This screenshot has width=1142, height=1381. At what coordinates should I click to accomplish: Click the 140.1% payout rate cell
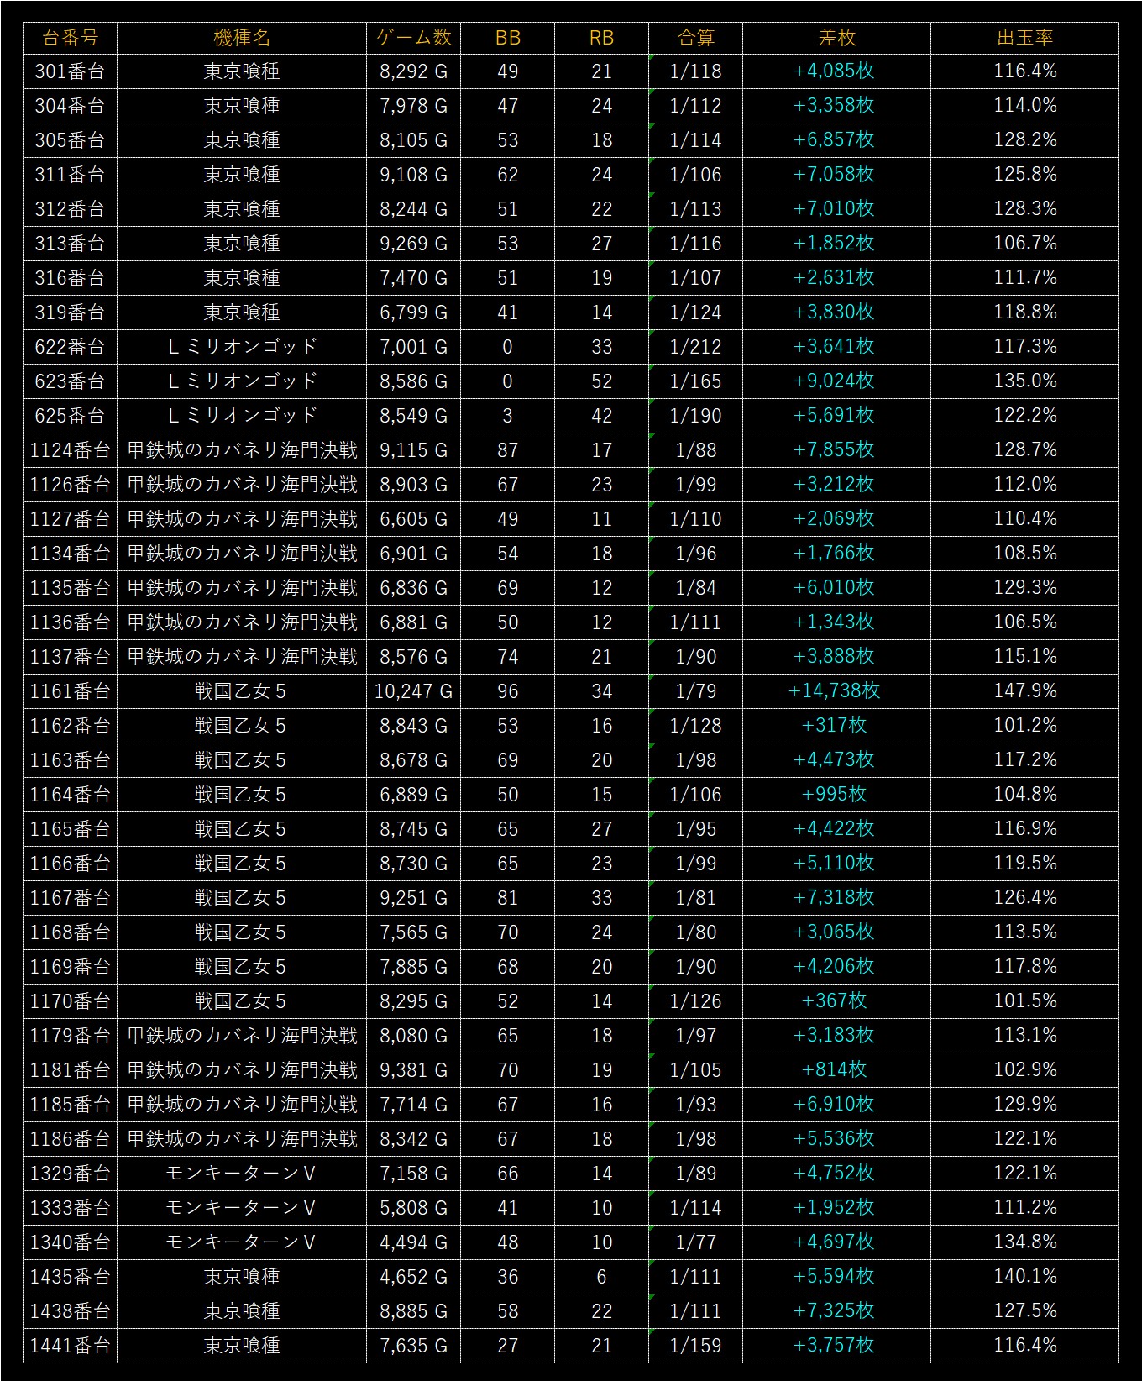(x=1024, y=1277)
